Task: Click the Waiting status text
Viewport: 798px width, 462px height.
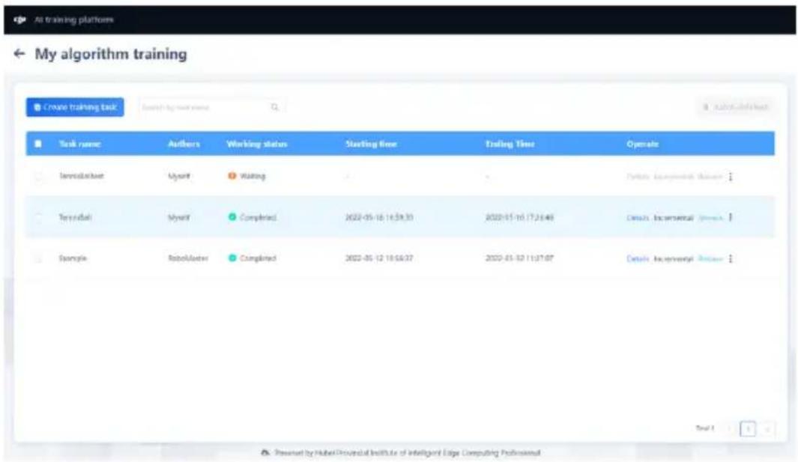Action: [x=253, y=176]
